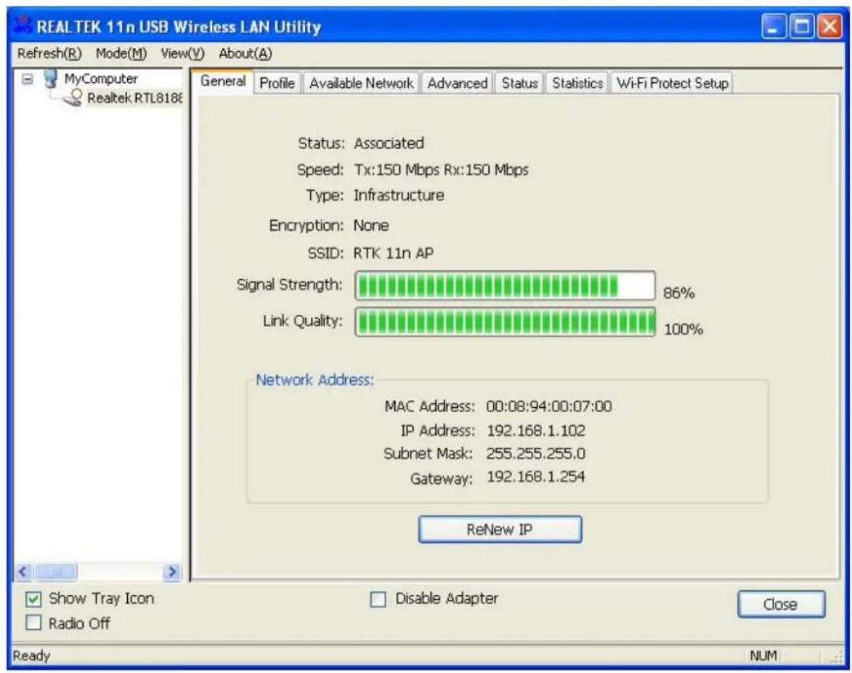
Task: Open the About(A) menu
Action: 245,53
